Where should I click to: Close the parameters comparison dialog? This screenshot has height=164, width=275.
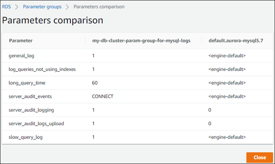[x=259, y=157]
